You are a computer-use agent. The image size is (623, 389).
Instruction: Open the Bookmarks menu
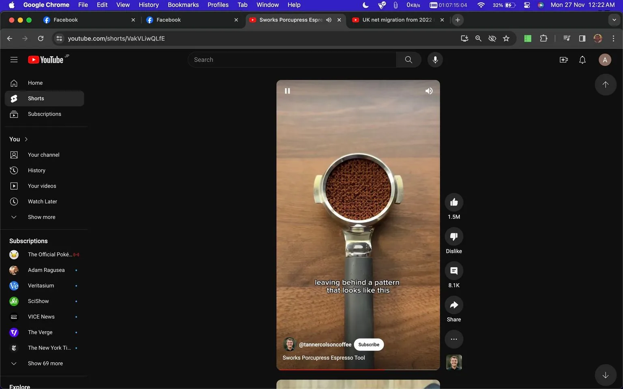point(183,5)
